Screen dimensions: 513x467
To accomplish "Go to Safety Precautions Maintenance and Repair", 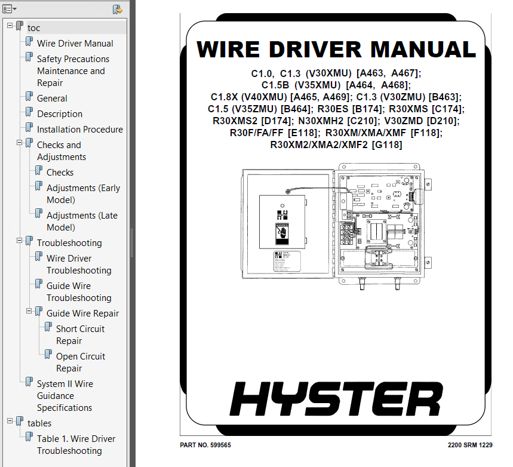I will [73, 71].
